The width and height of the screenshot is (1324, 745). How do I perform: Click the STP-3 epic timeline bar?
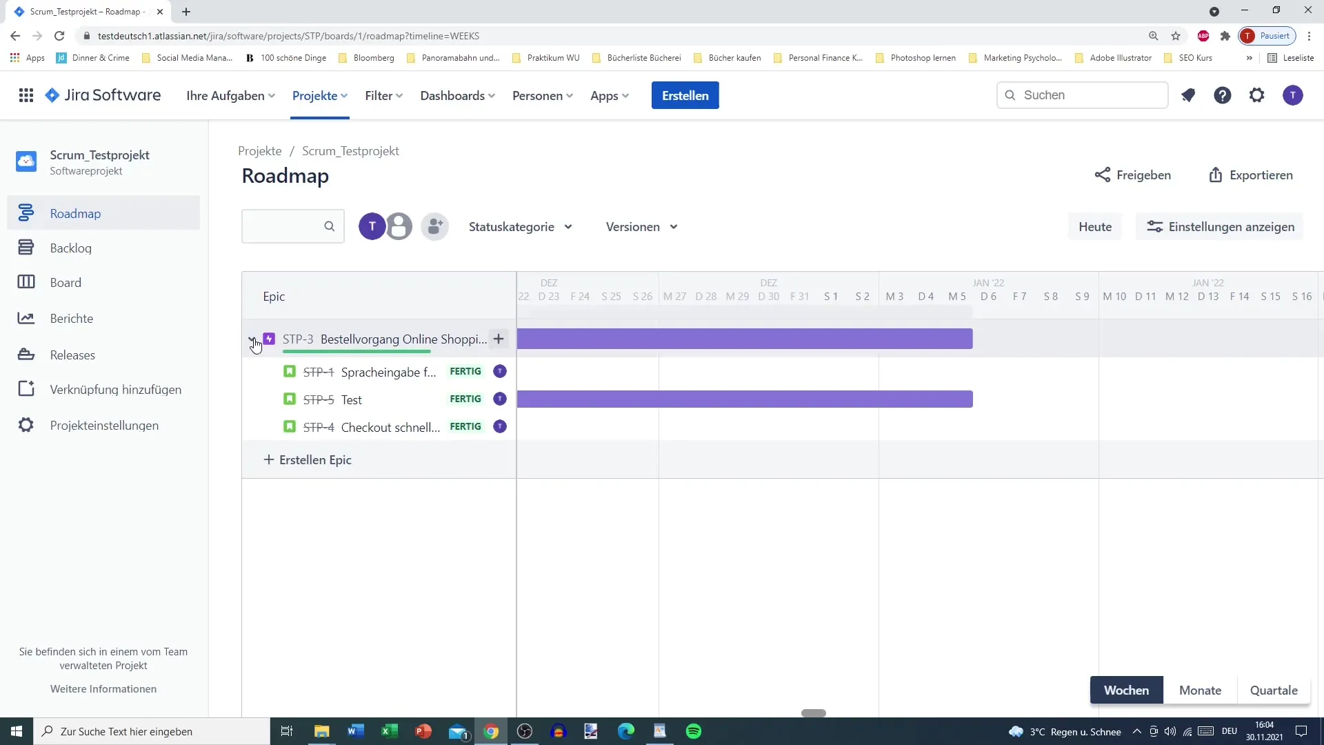[745, 339]
